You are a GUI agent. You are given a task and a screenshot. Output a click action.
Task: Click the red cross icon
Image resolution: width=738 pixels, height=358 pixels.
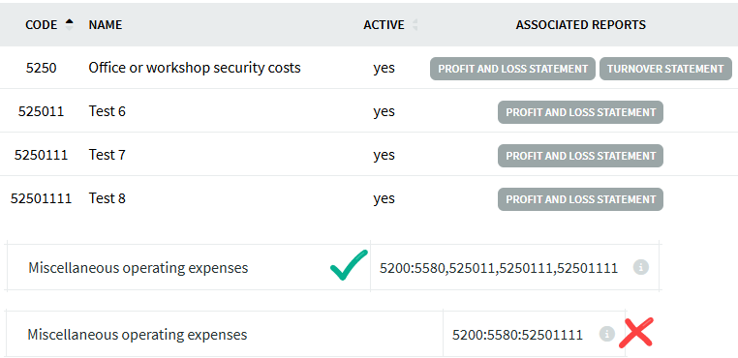(636, 333)
